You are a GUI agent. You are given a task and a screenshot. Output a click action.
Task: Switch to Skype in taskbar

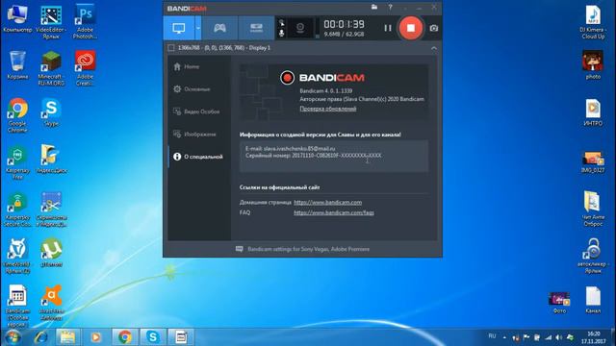pos(152,337)
